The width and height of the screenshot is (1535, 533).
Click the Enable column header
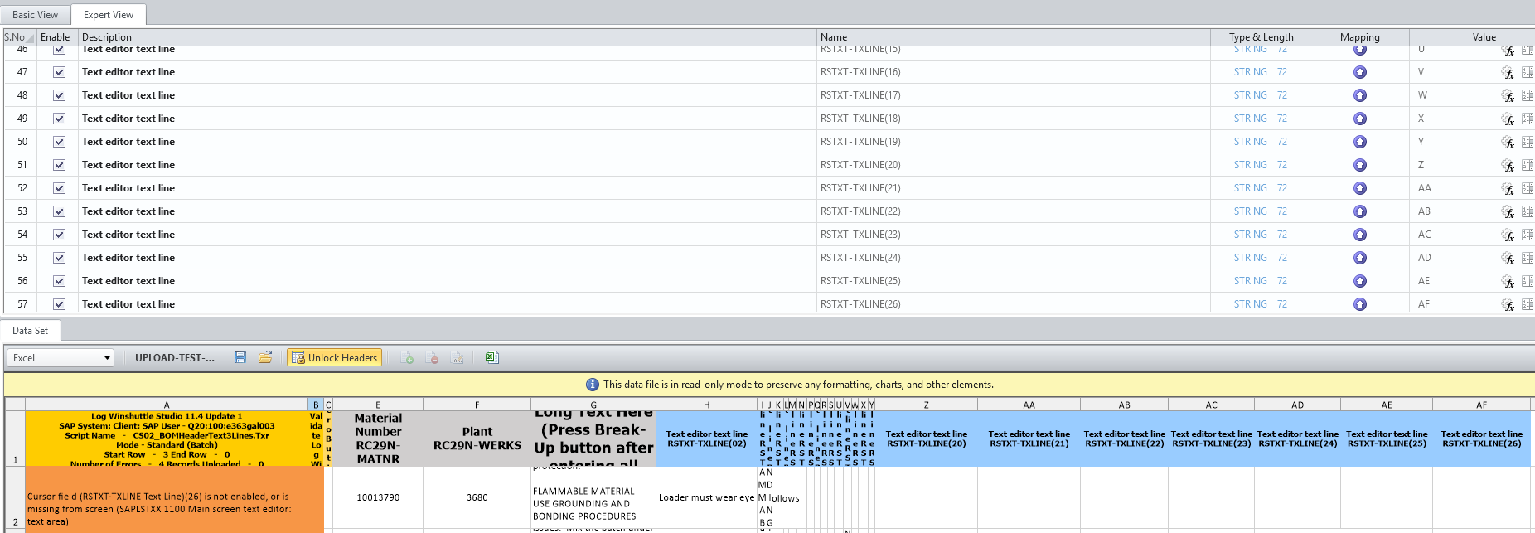coord(56,37)
